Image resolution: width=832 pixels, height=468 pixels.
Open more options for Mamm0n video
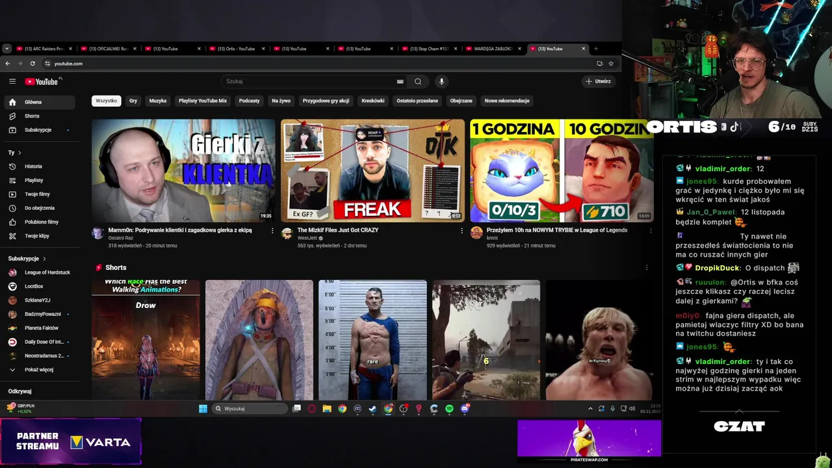coord(272,231)
